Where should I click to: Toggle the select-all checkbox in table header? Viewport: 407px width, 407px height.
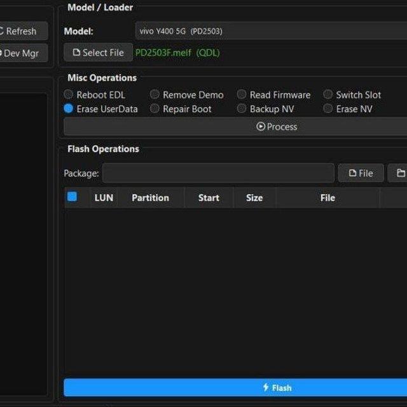click(72, 197)
